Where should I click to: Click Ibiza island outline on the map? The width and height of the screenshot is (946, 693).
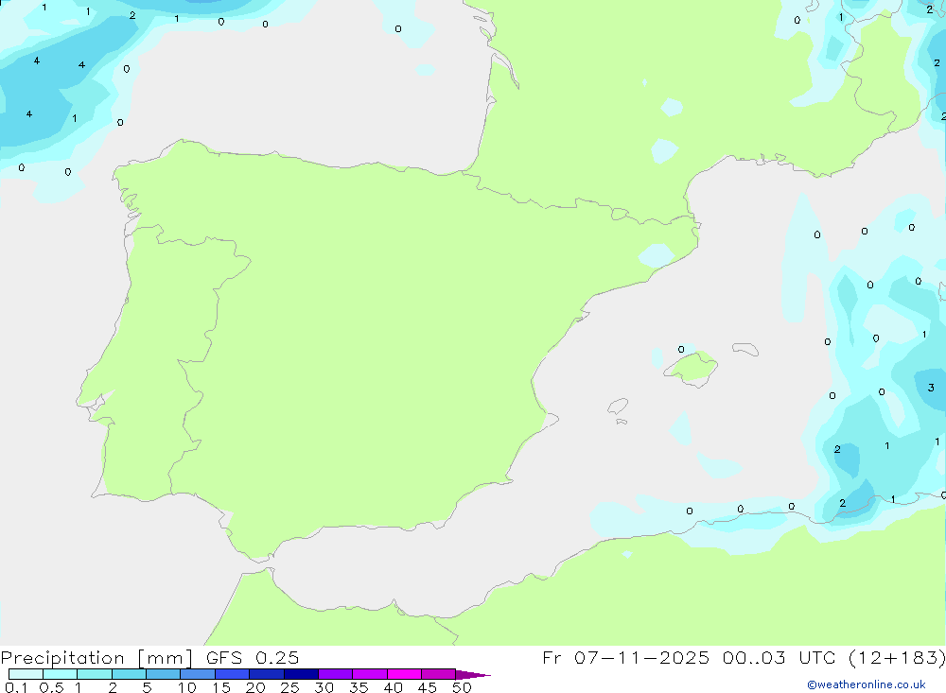click(x=618, y=406)
